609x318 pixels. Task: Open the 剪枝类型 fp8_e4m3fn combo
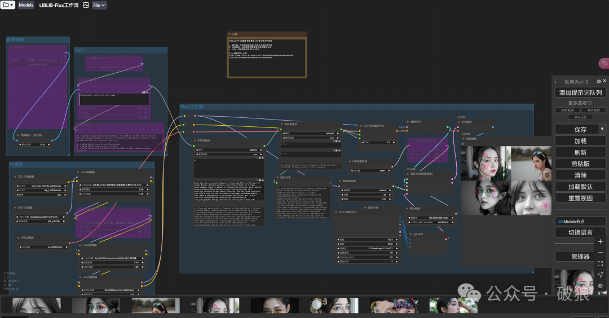[x=41, y=222]
